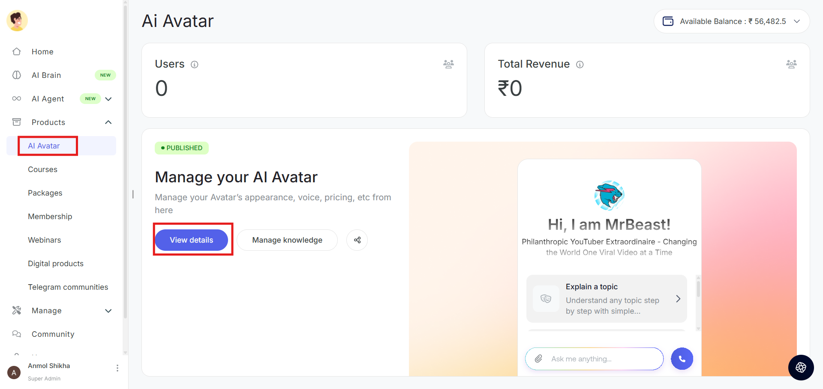Expand the AI Agent submenu

[x=108, y=99]
